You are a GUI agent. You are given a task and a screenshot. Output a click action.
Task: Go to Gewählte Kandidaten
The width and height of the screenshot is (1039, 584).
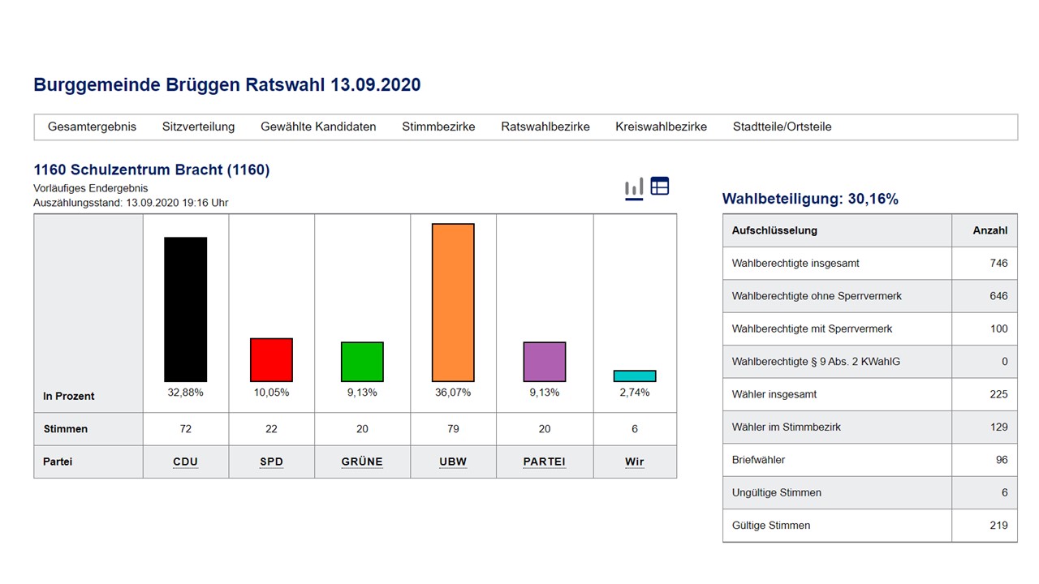(x=318, y=127)
